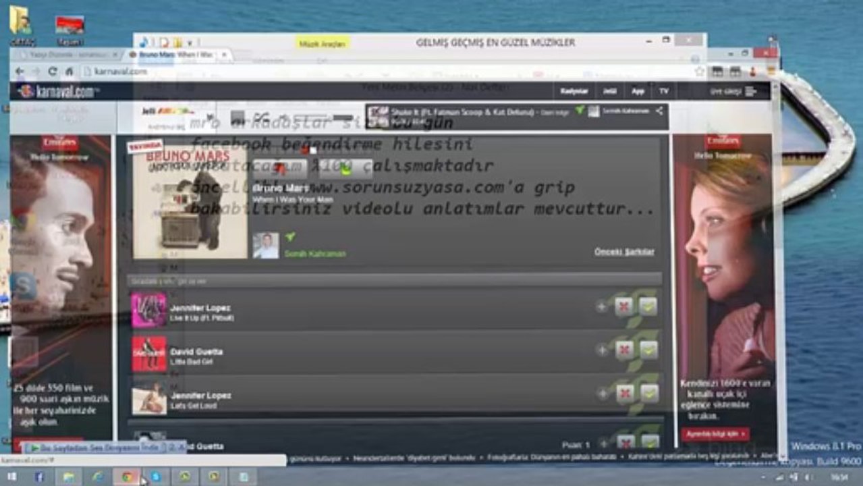Click the taskbar clock in the system tray
The height and width of the screenshot is (486, 863).
(x=839, y=477)
